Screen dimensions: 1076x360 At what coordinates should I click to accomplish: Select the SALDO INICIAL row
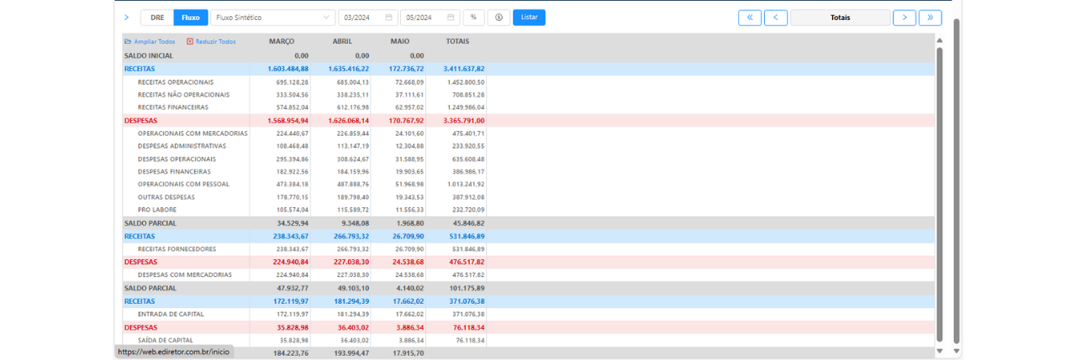coord(528,55)
